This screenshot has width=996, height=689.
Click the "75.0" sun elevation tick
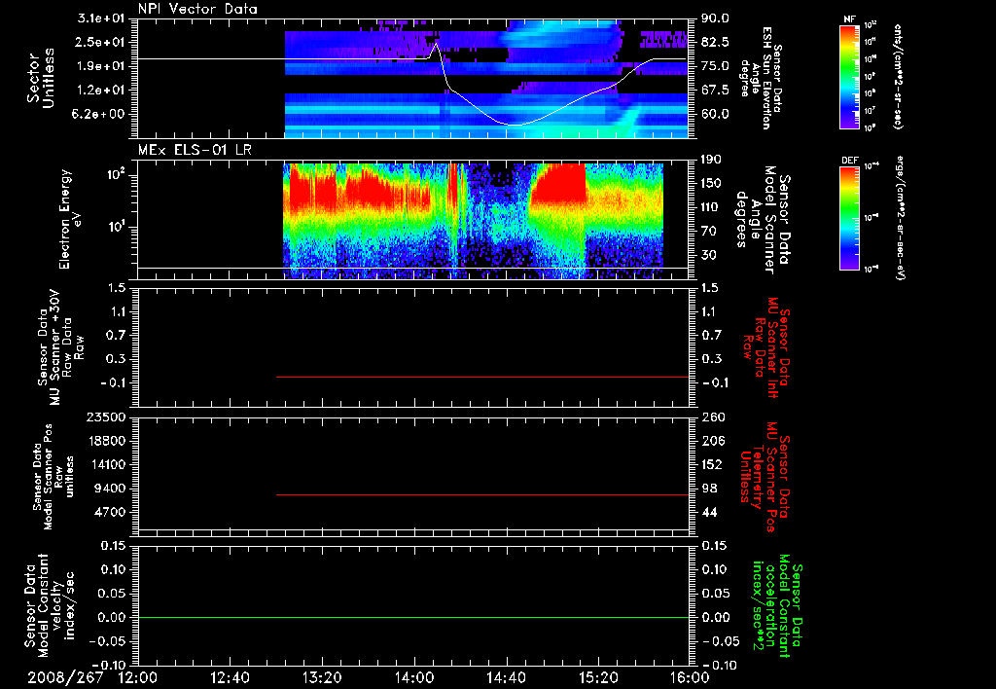click(715, 66)
